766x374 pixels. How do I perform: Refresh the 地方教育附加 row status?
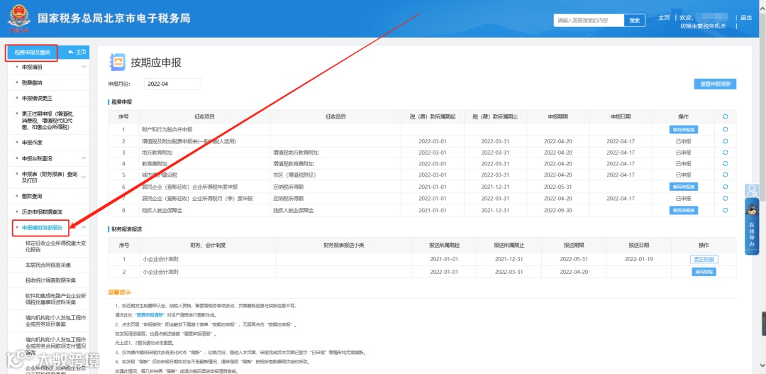725,153
